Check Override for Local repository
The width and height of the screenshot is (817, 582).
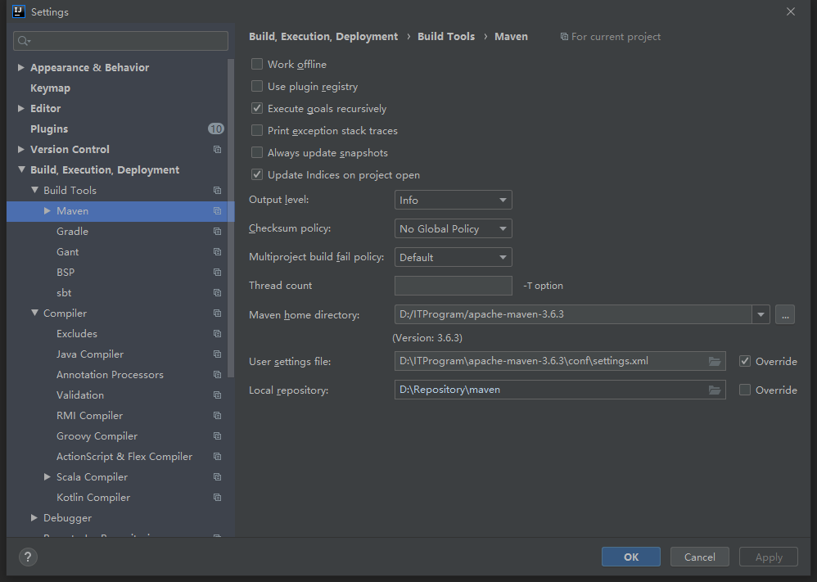[745, 390]
